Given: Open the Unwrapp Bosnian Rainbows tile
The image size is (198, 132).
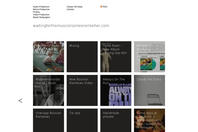Looking at the screenshot, I should [49, 120].
